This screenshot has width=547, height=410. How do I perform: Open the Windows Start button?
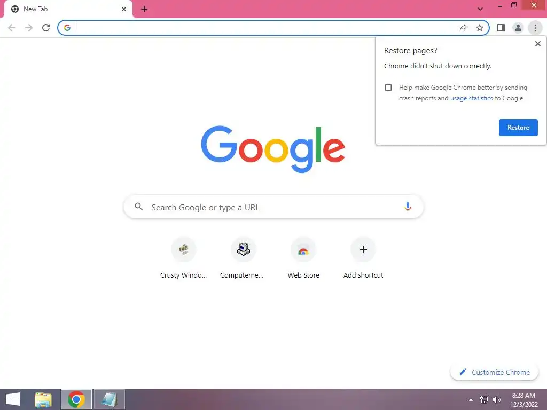[x=13, y=399]
